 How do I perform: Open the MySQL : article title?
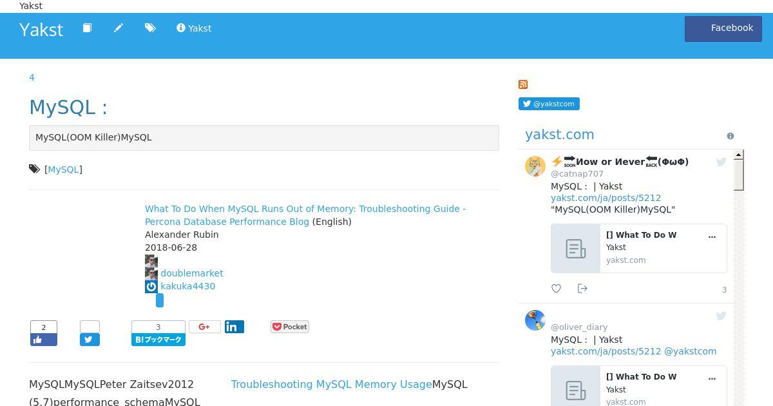(68, 107)
